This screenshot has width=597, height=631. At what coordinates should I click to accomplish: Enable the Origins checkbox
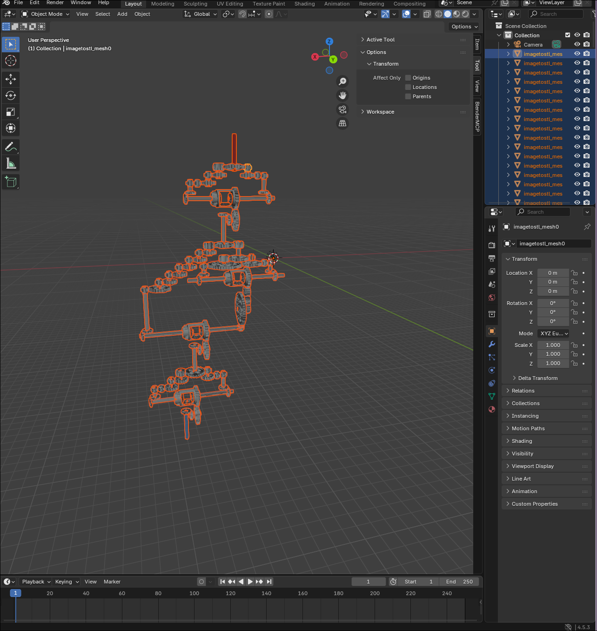[x=408, y=78]
